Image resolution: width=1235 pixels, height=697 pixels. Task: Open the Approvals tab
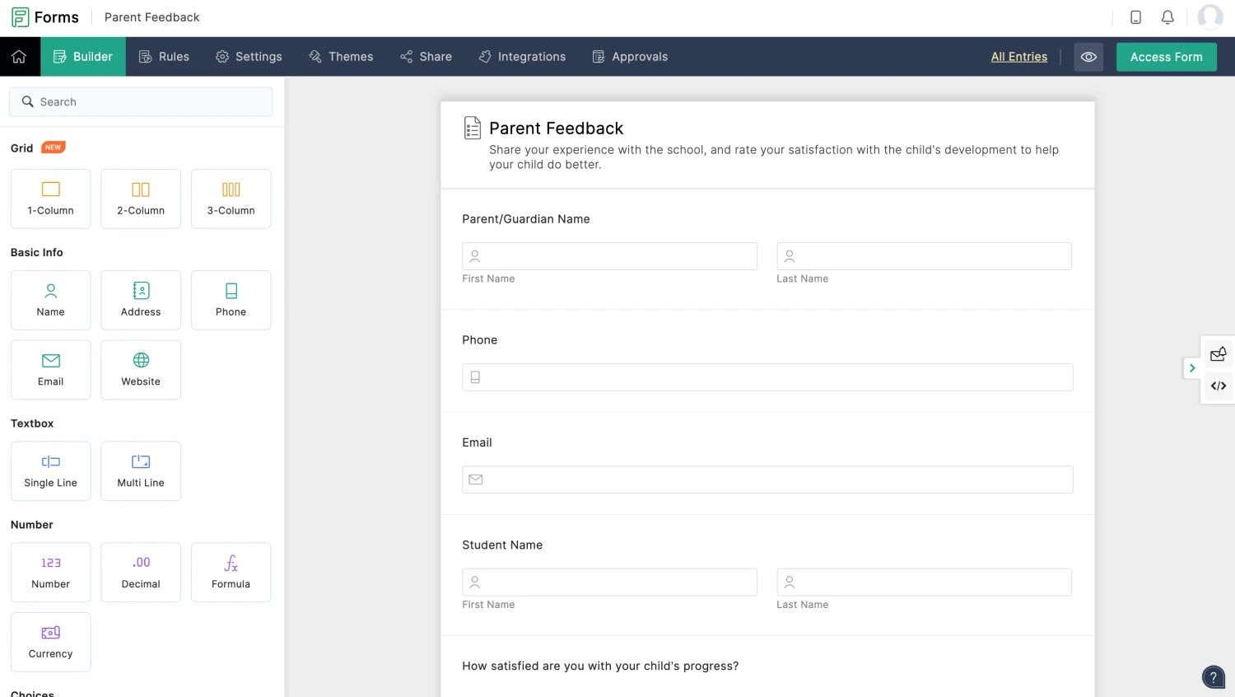[630, 56]
